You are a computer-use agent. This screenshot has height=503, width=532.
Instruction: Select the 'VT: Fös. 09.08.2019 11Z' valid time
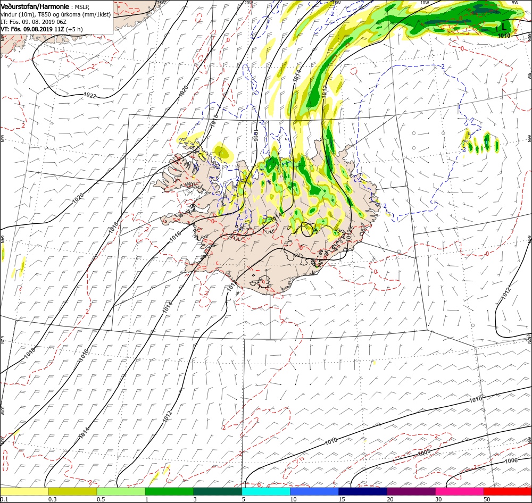point(32,29)
